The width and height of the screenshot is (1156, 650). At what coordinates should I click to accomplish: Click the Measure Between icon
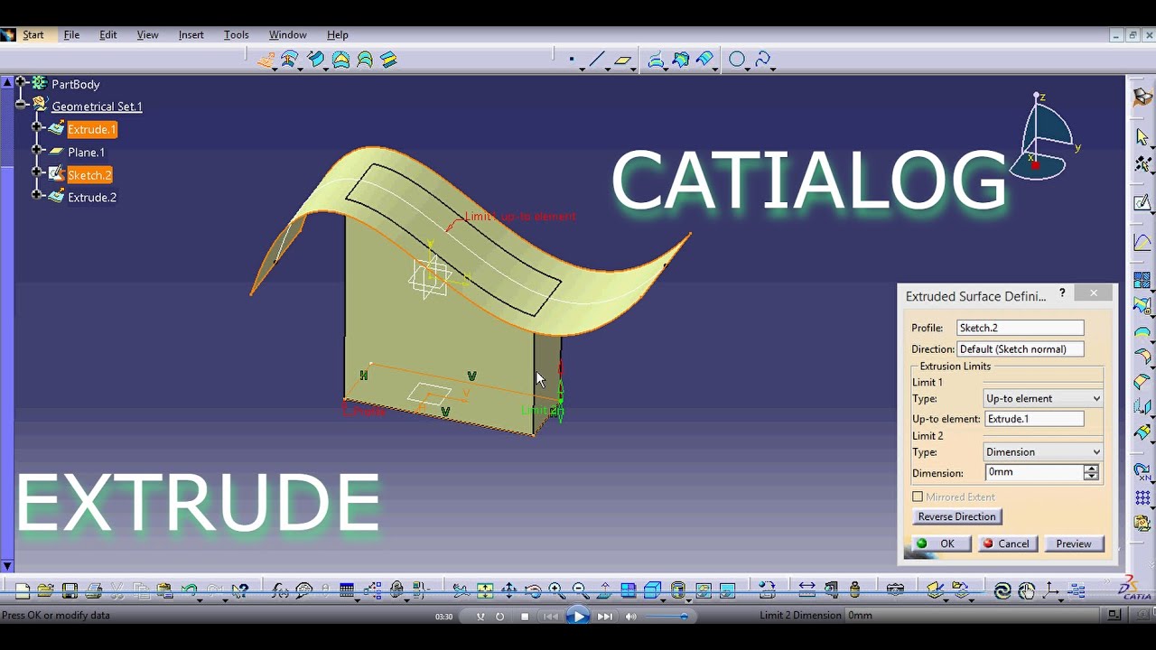click(807, 590)
